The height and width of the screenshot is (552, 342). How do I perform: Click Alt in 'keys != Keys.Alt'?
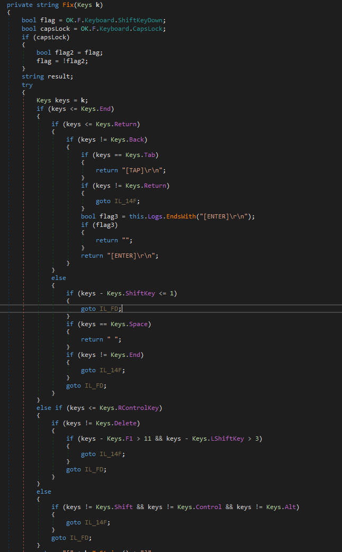(290, 507)
